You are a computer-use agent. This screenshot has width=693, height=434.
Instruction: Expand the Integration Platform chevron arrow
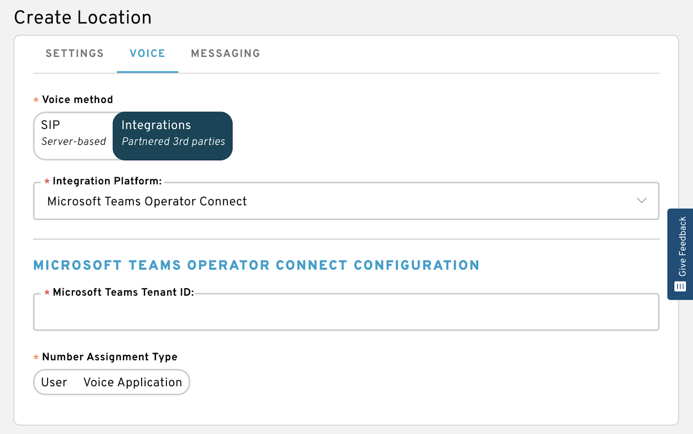pyautogui.click(x=641, y=201)
